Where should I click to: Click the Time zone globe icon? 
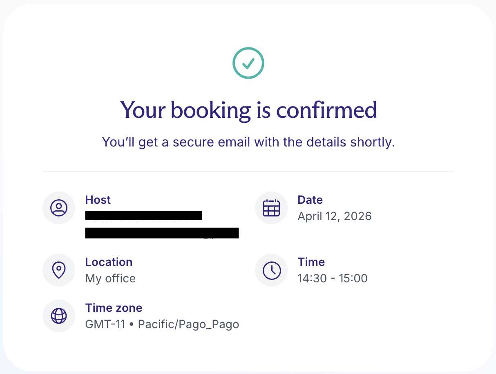pyautogui.click(x=59, y=316)
